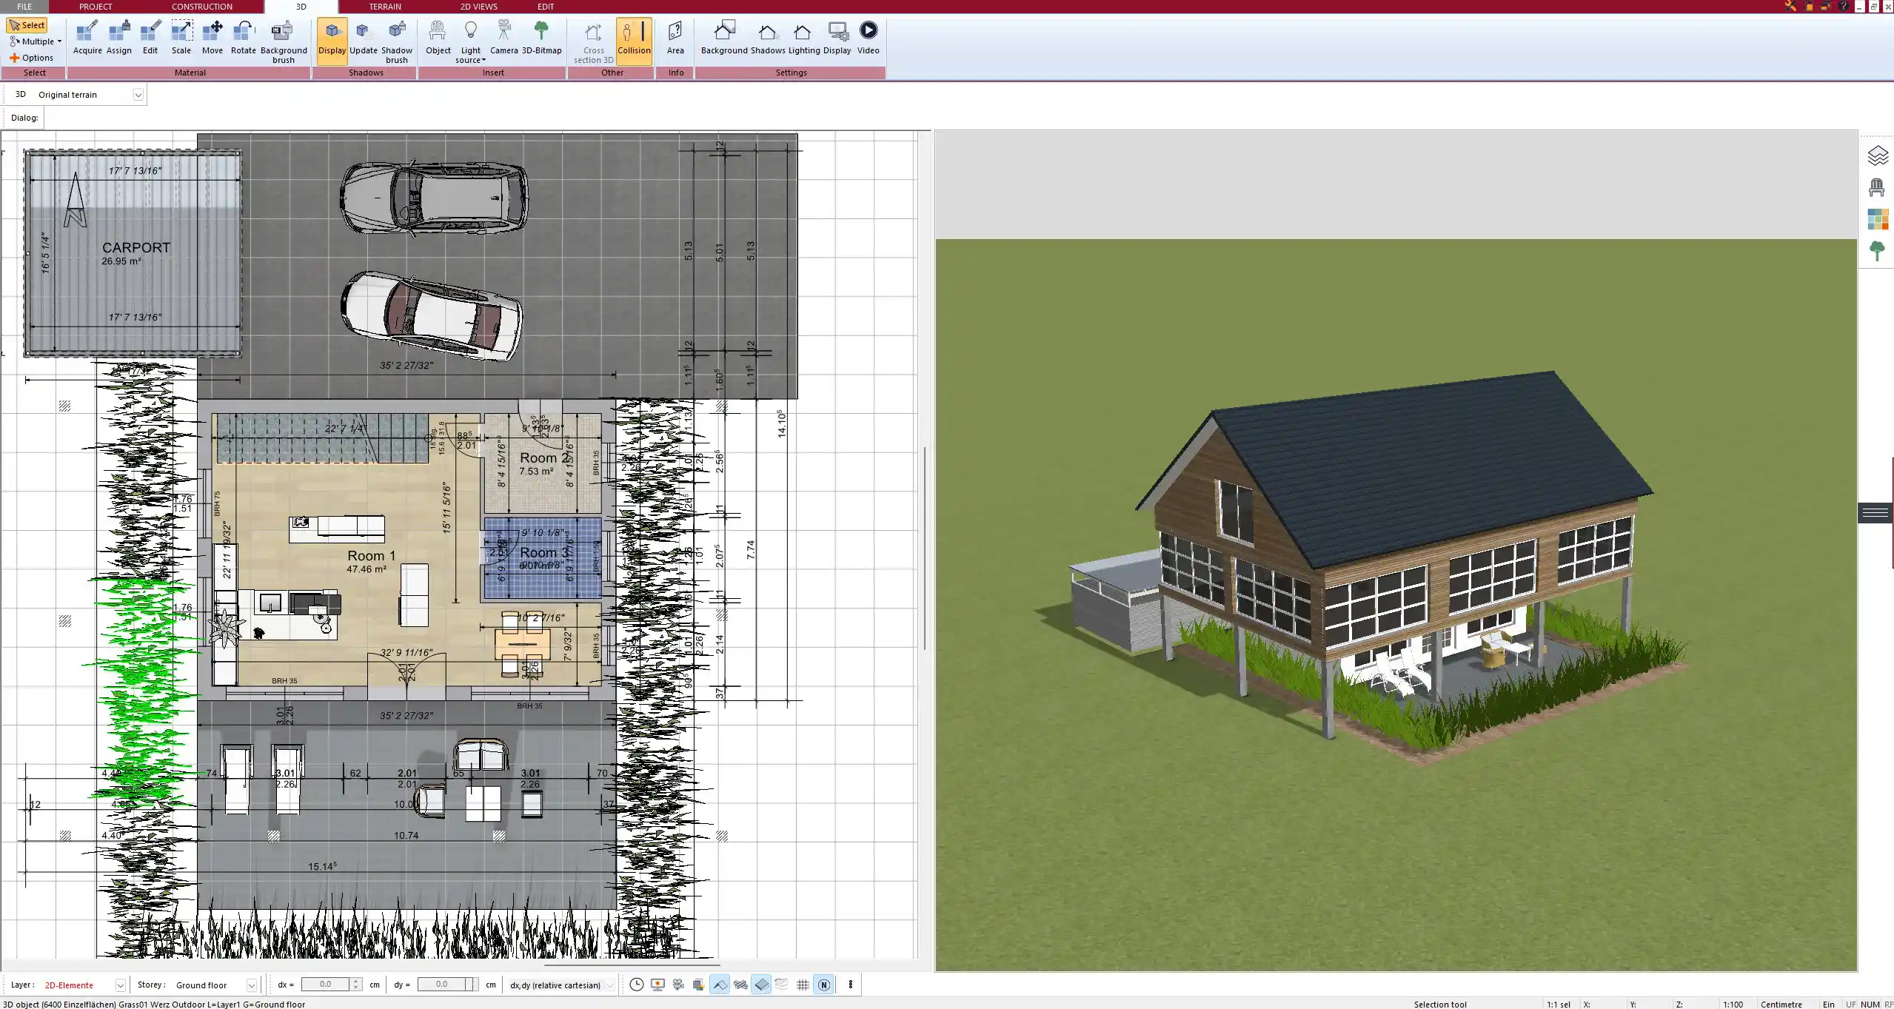Open the plants catalog tree icon
This screenshot has height=1009, width=1894.
click(1877, 251)
